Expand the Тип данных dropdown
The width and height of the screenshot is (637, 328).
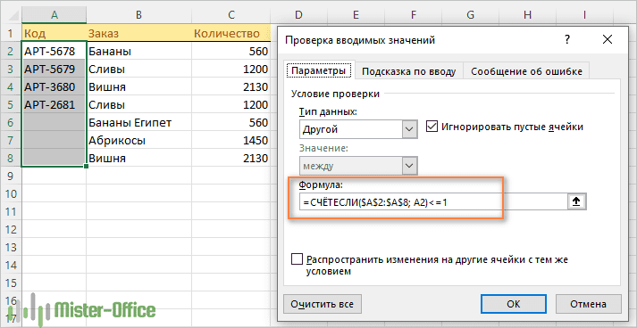coord(409,130)
